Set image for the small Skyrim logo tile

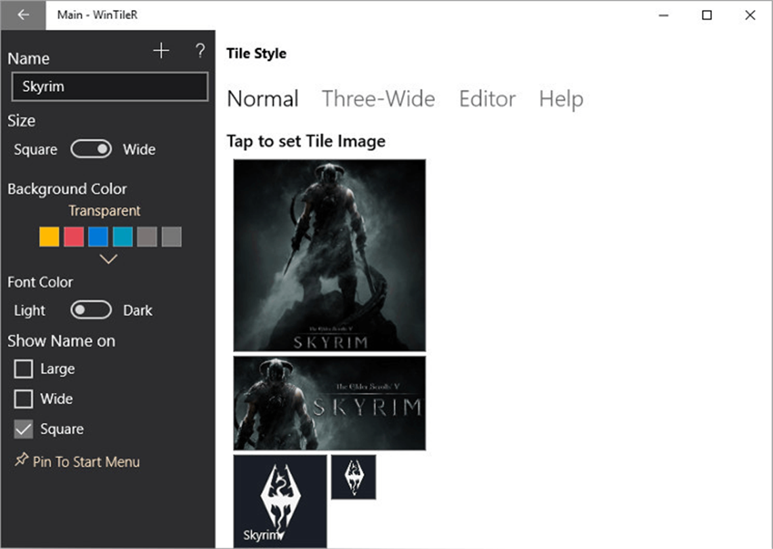coord(354,477)
